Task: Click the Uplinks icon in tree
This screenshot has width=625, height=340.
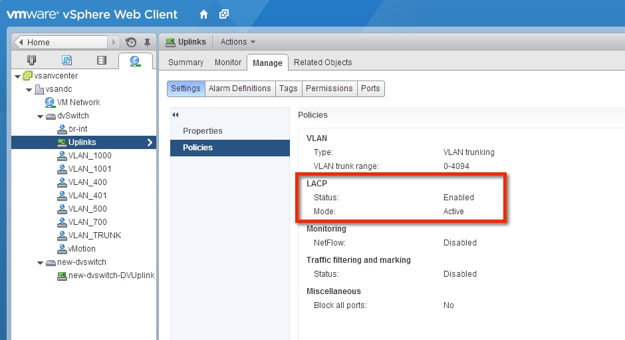Action: 62,142
